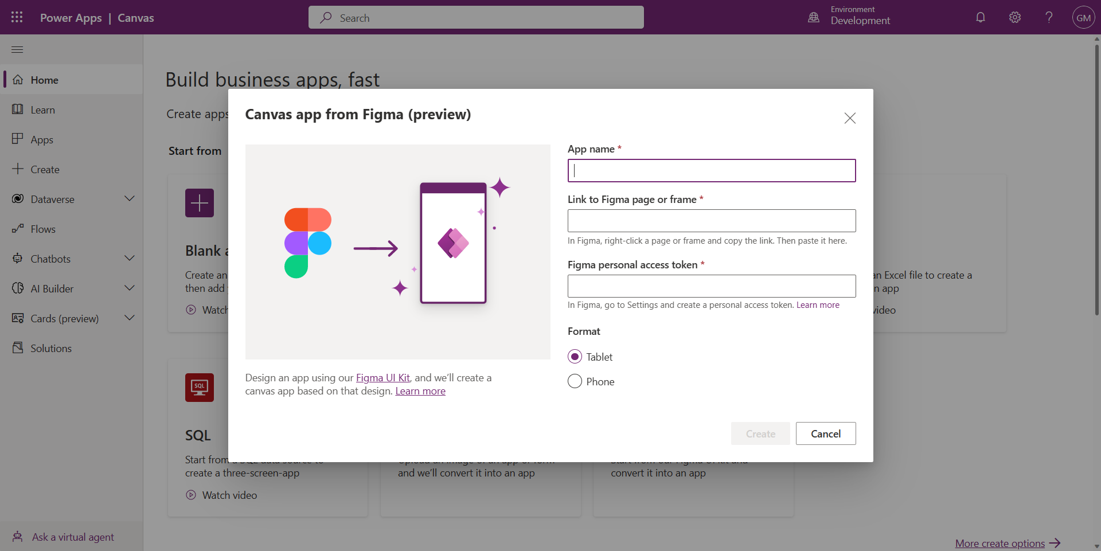Click the Figma to Power Apps illustration

(397, 252)
